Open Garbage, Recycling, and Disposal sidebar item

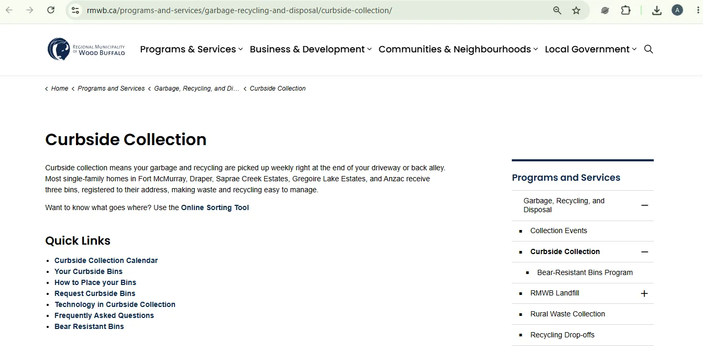coord(564,205)
